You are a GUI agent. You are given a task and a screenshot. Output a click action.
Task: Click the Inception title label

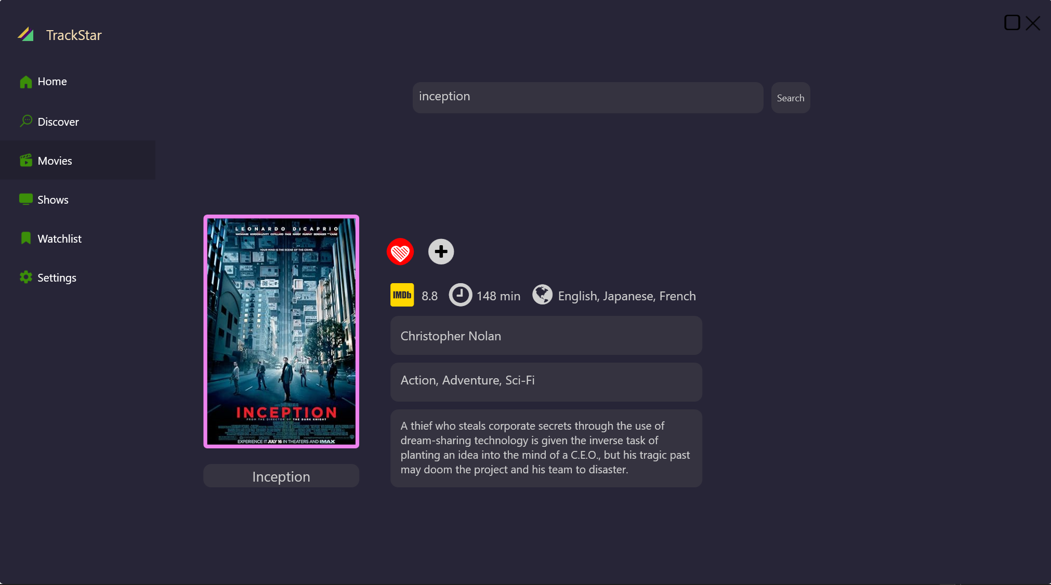(x=281, y=476)
